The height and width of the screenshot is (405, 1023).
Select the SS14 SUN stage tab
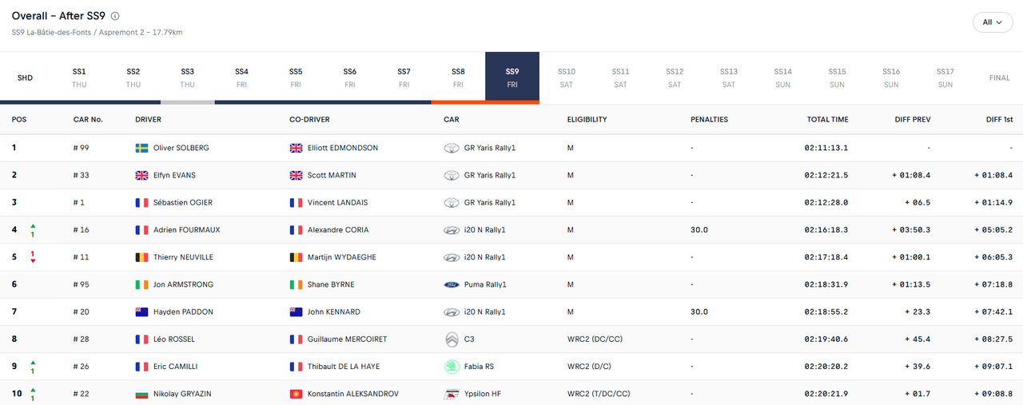783,78
